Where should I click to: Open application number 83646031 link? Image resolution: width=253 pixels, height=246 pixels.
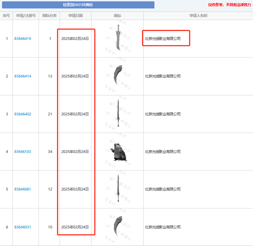23,227
